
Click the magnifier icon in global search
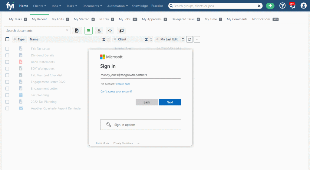[x=171, y=6]
